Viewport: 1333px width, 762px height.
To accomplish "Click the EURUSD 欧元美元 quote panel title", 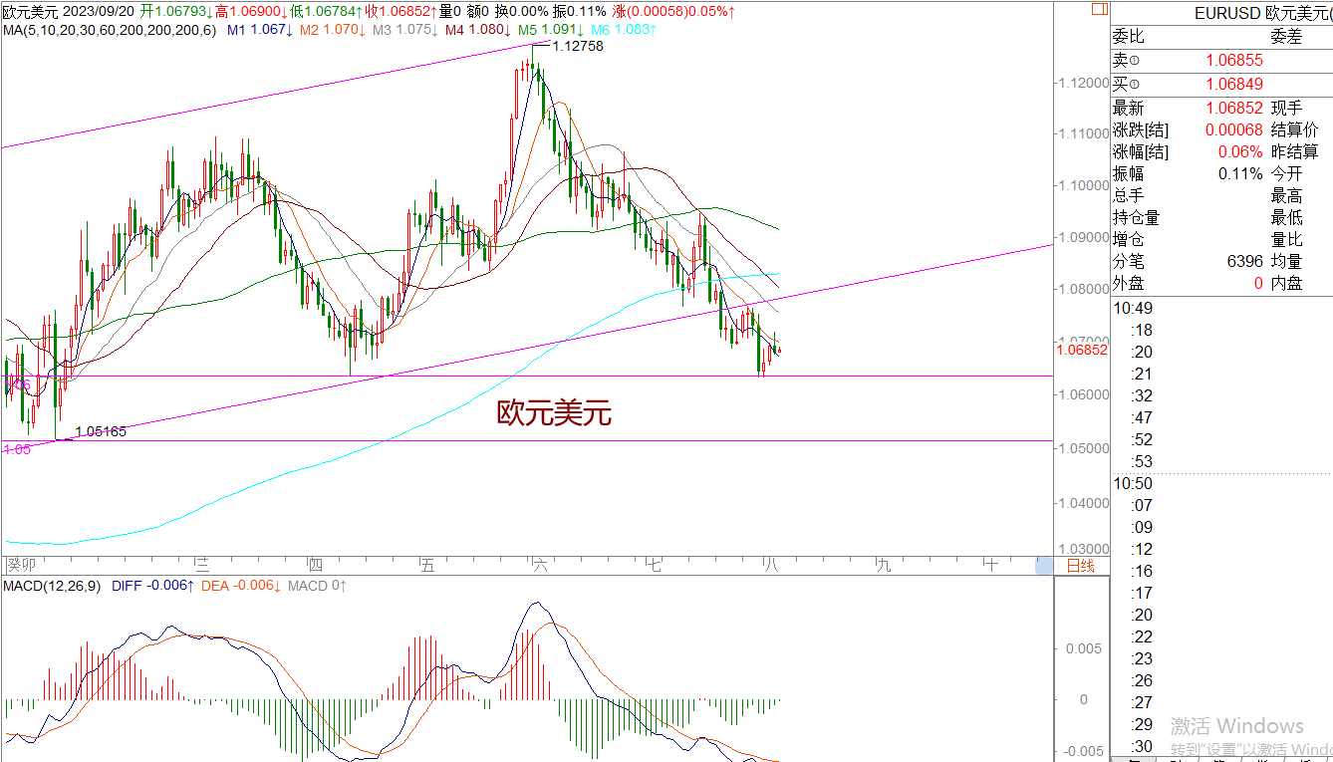I will [x=1262, y=13].
